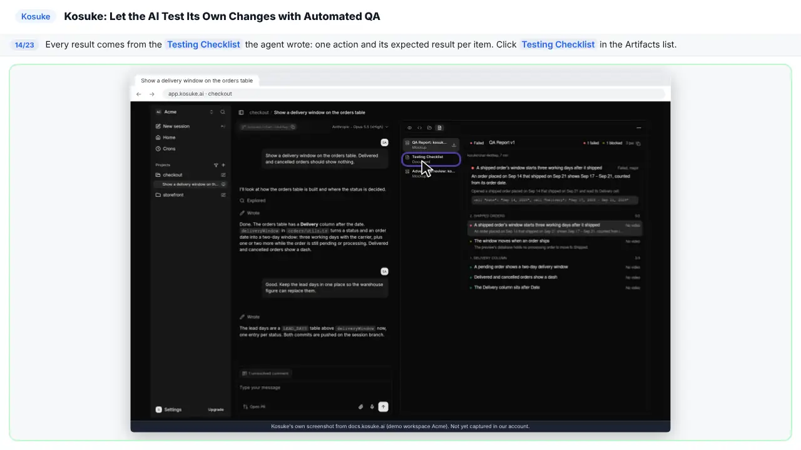Download the QA Report artifact
The image size is (801, 450).
[x=454, y=145]
